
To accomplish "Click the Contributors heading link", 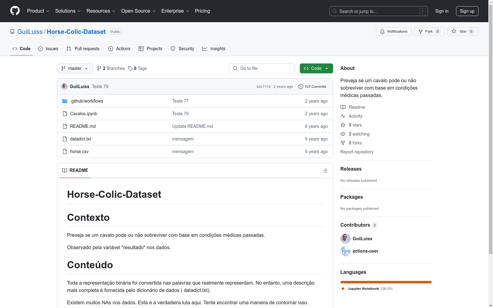I will [x=359, y=225].
